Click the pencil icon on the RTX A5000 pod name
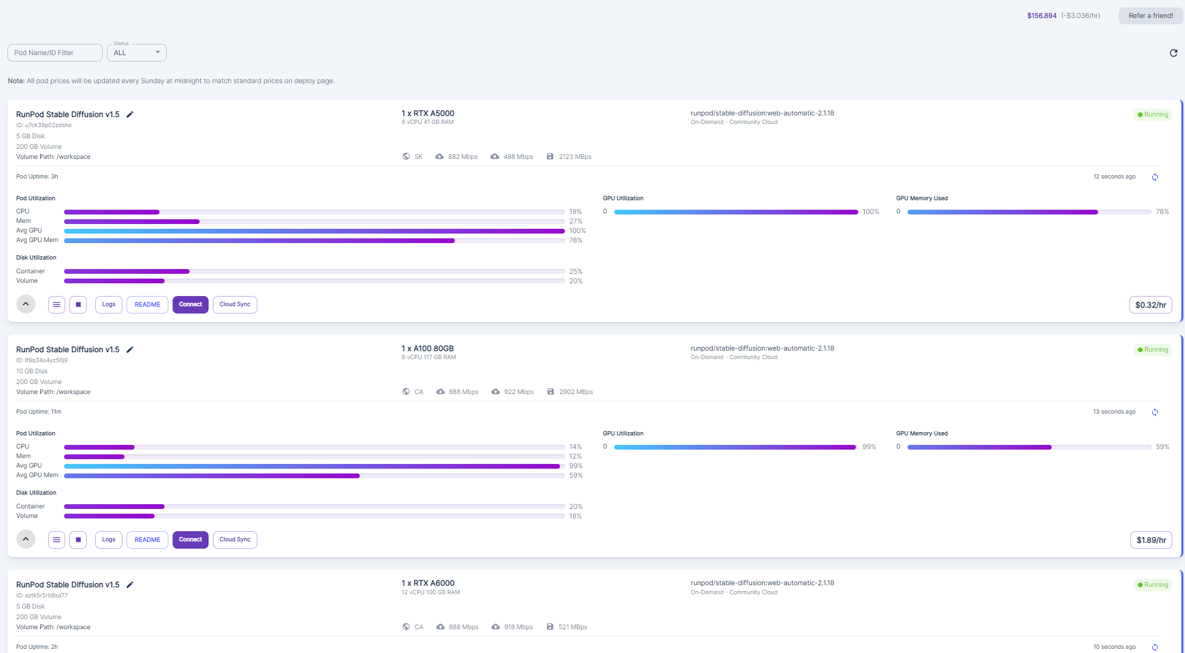This screenshot has width=1185, height=653. point(130,114)
